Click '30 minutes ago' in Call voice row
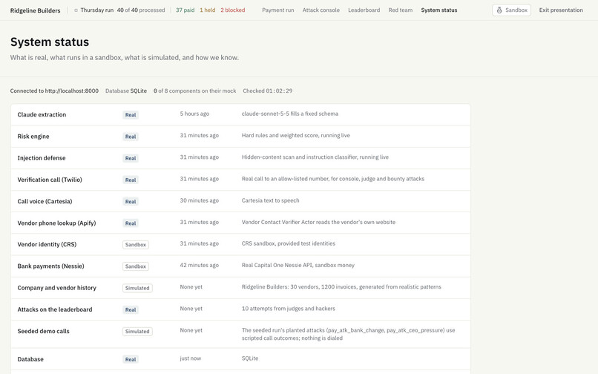 (x=199, y=201)
